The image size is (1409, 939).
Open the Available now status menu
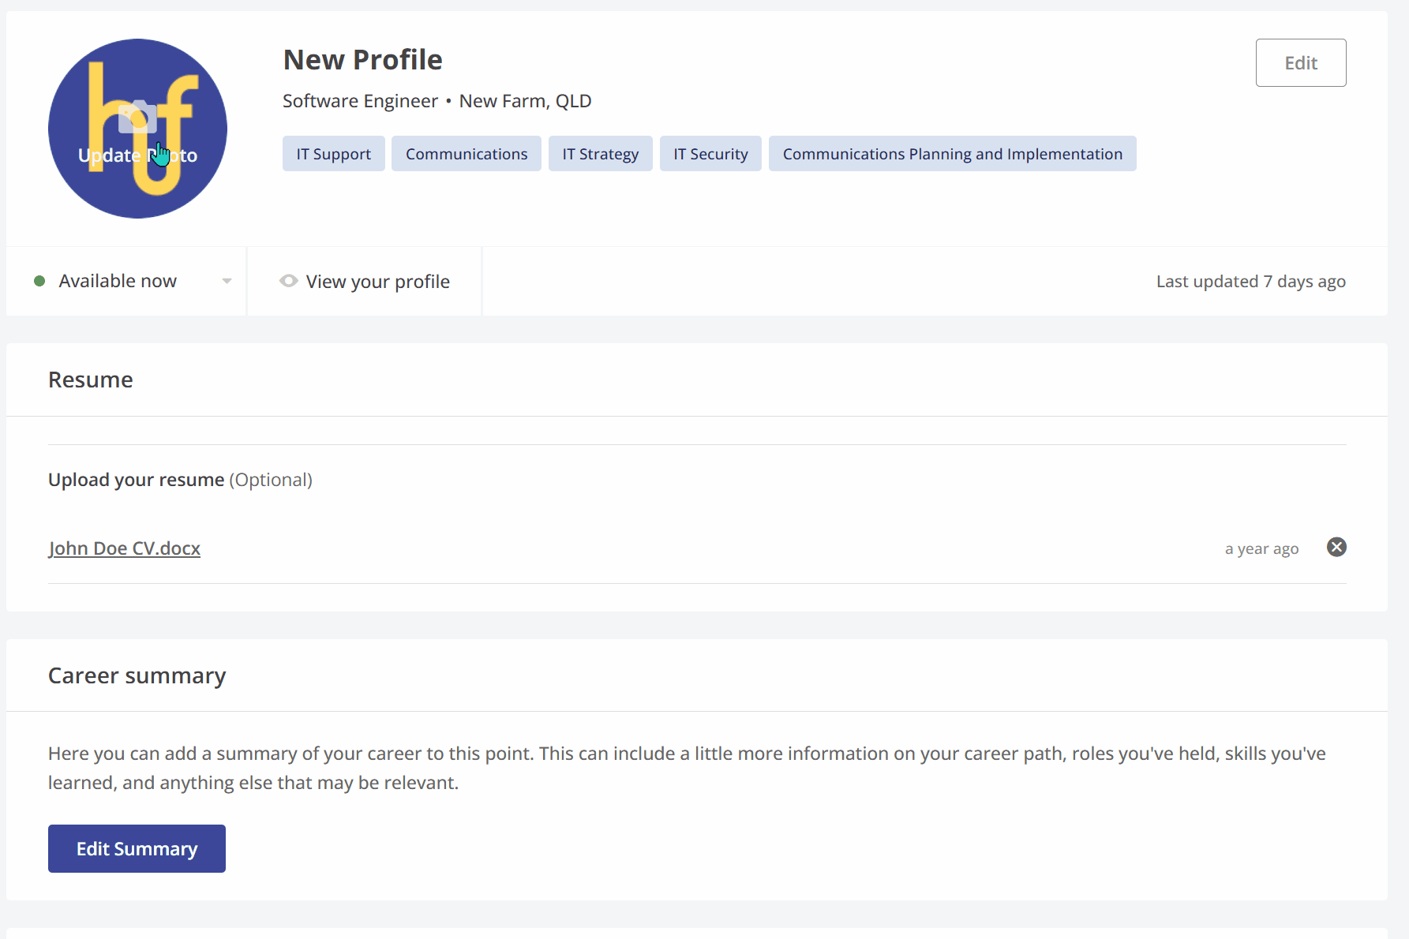click(x=118, y=281)
